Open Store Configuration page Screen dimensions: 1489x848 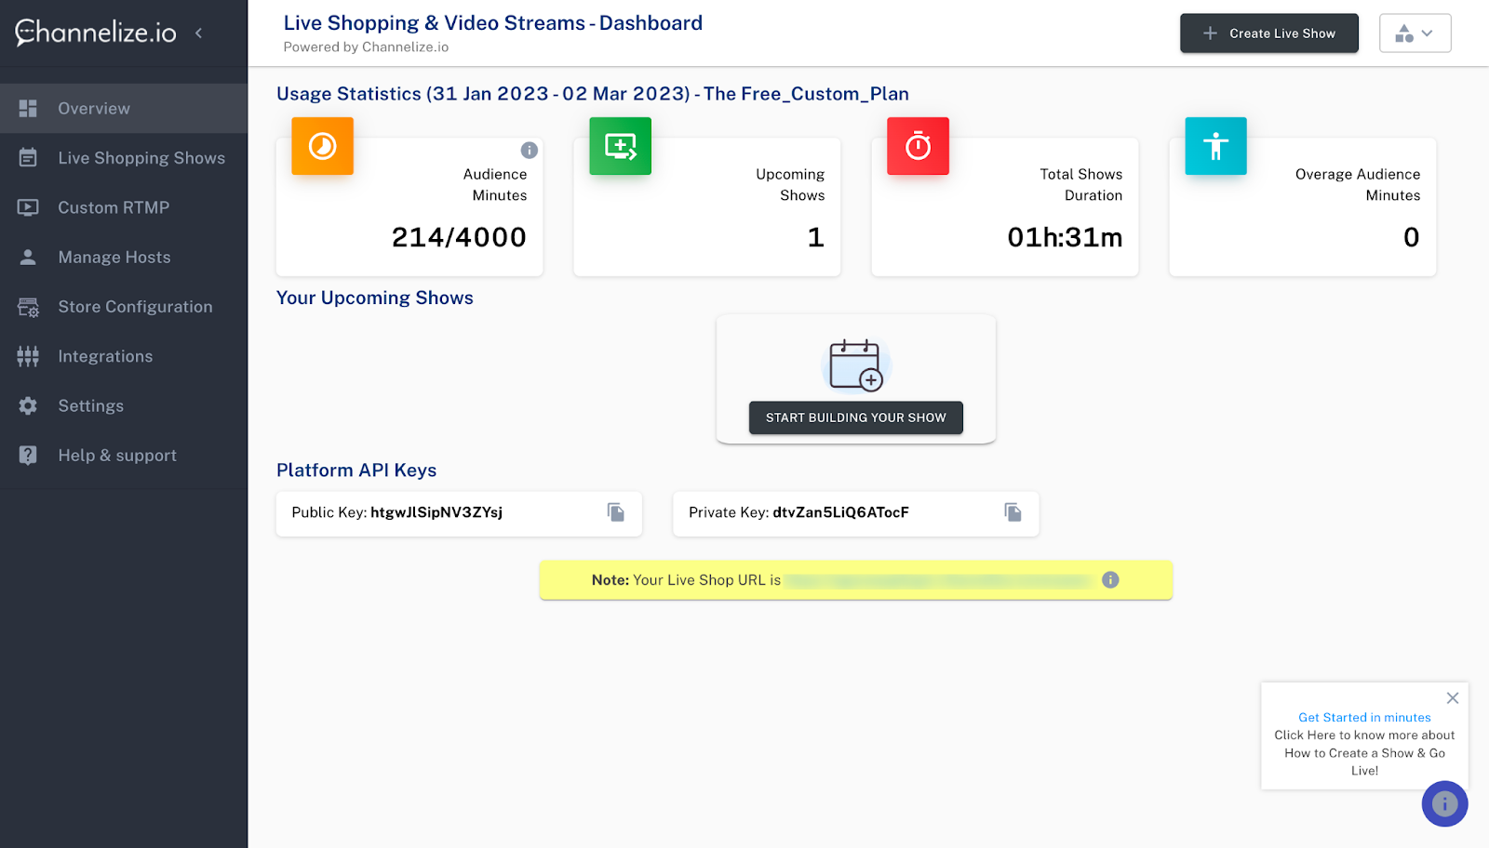coord(124,307)
